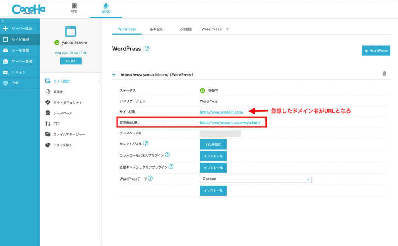Click the FTP arrows icon
This screenshot has width=398, height=246.
pos(48,124)
